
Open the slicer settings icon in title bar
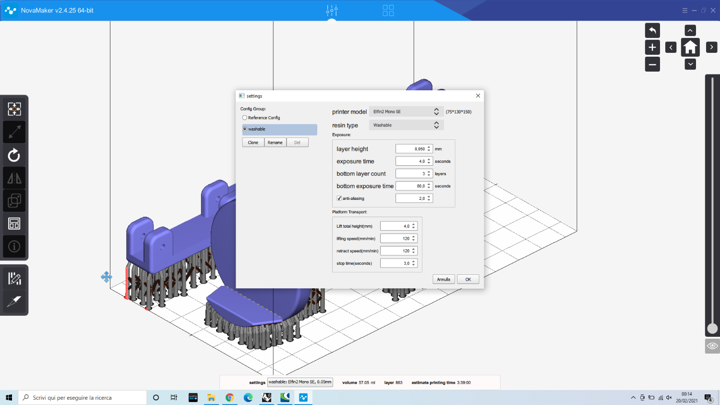tap(332, 10)
